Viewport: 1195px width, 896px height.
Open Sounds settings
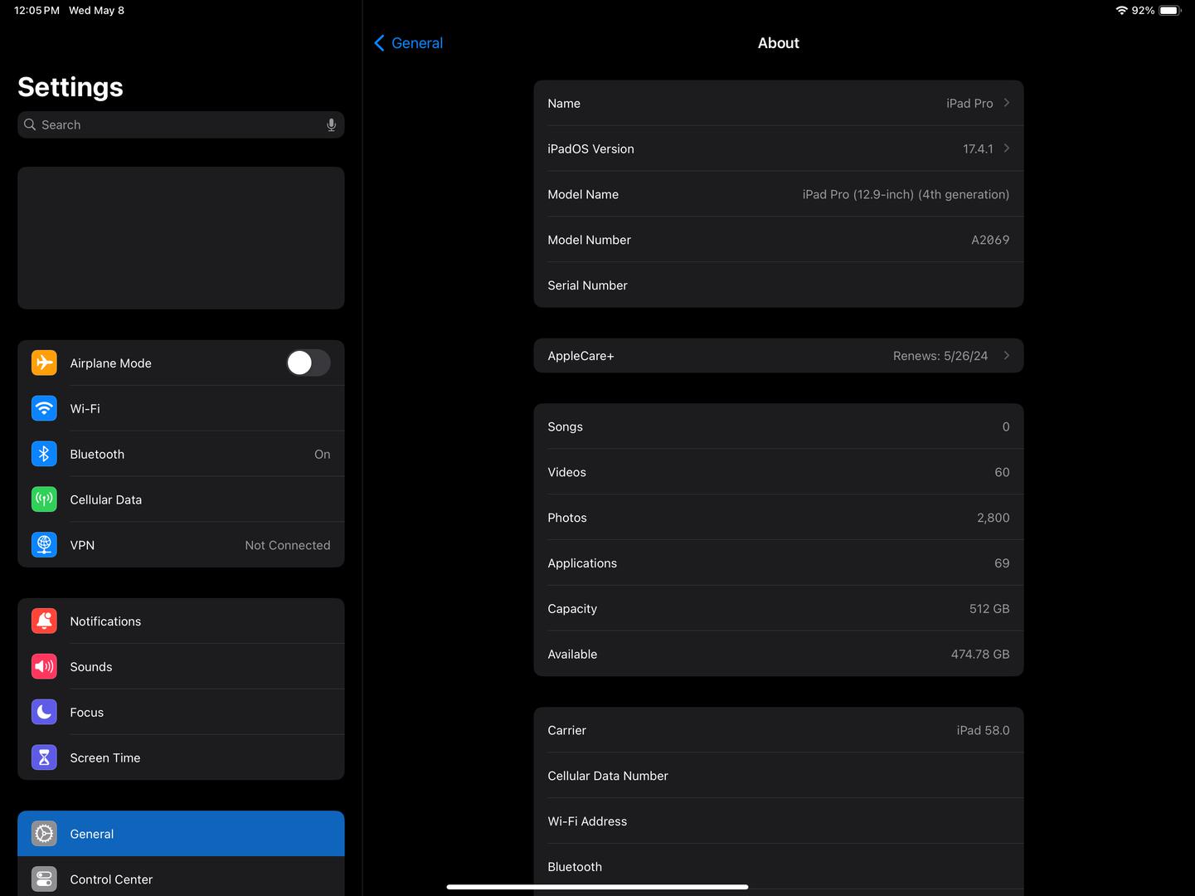point(181,666)
